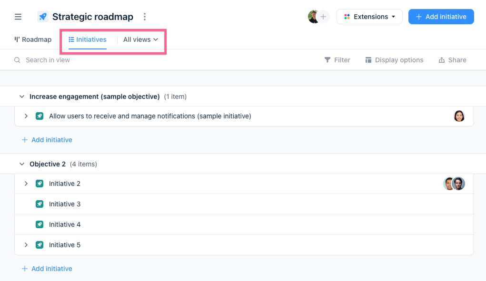
Task: Click the Initiative 4 rocket icon
Action: click(40, 224)
